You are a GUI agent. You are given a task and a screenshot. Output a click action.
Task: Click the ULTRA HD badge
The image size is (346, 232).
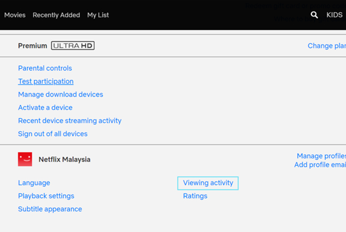pyautogui.click(x=73, y=45)
